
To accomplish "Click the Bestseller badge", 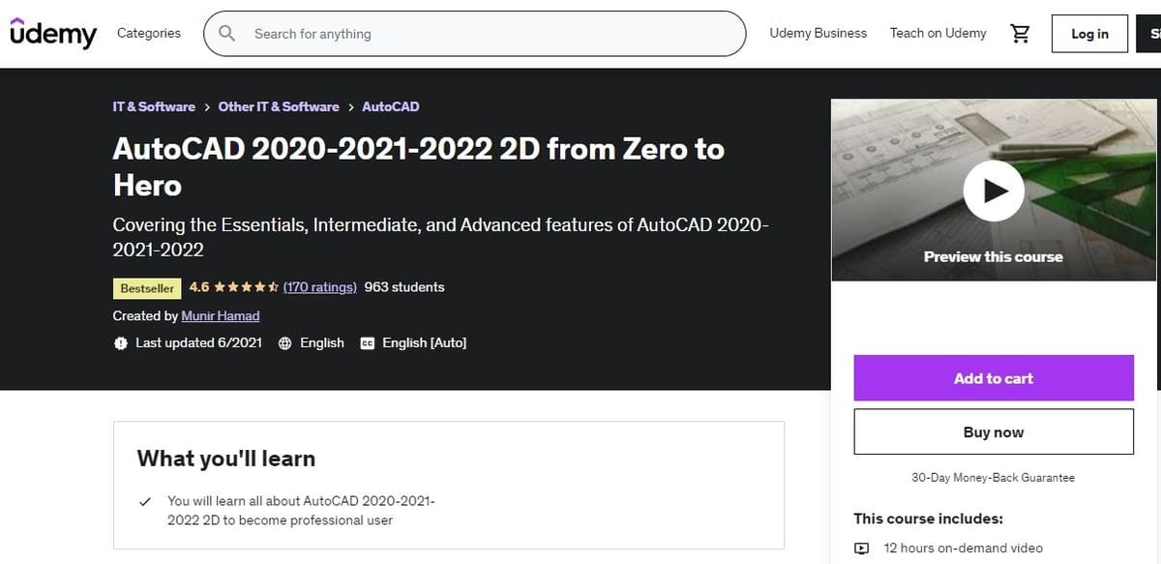I will pos(148,288).
